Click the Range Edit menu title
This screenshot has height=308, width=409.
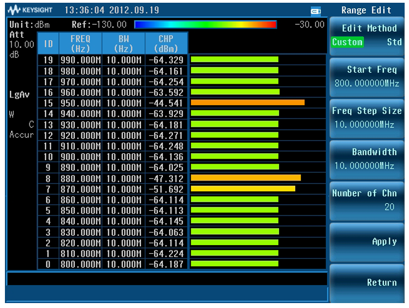[x=366, y=10]
